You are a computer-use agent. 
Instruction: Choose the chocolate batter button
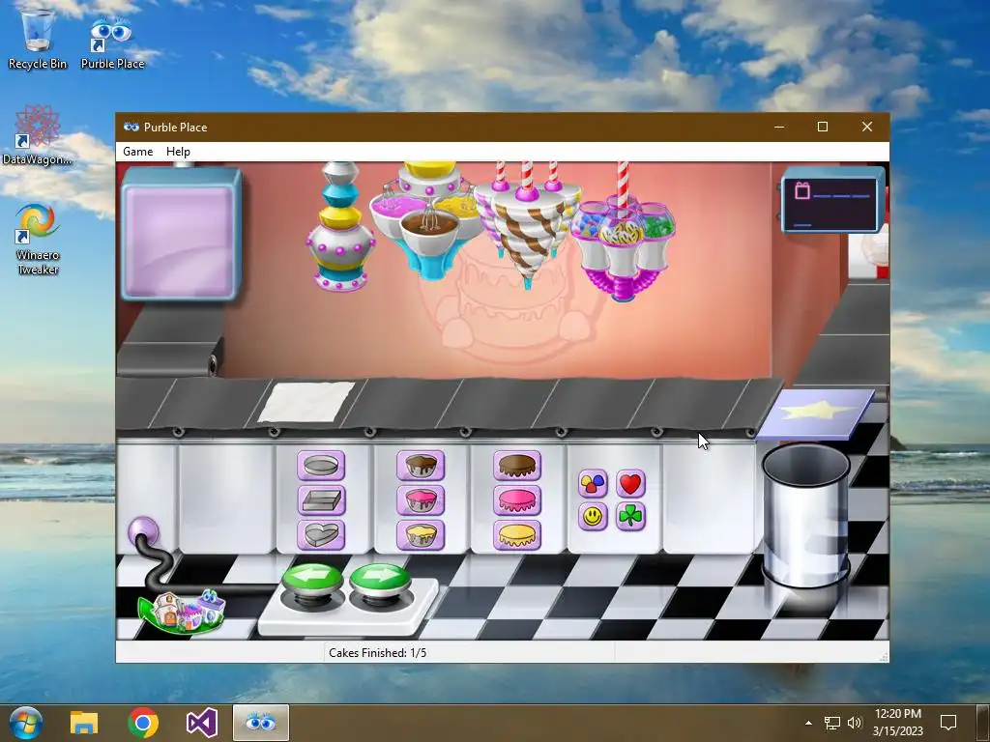pos(422,466)
